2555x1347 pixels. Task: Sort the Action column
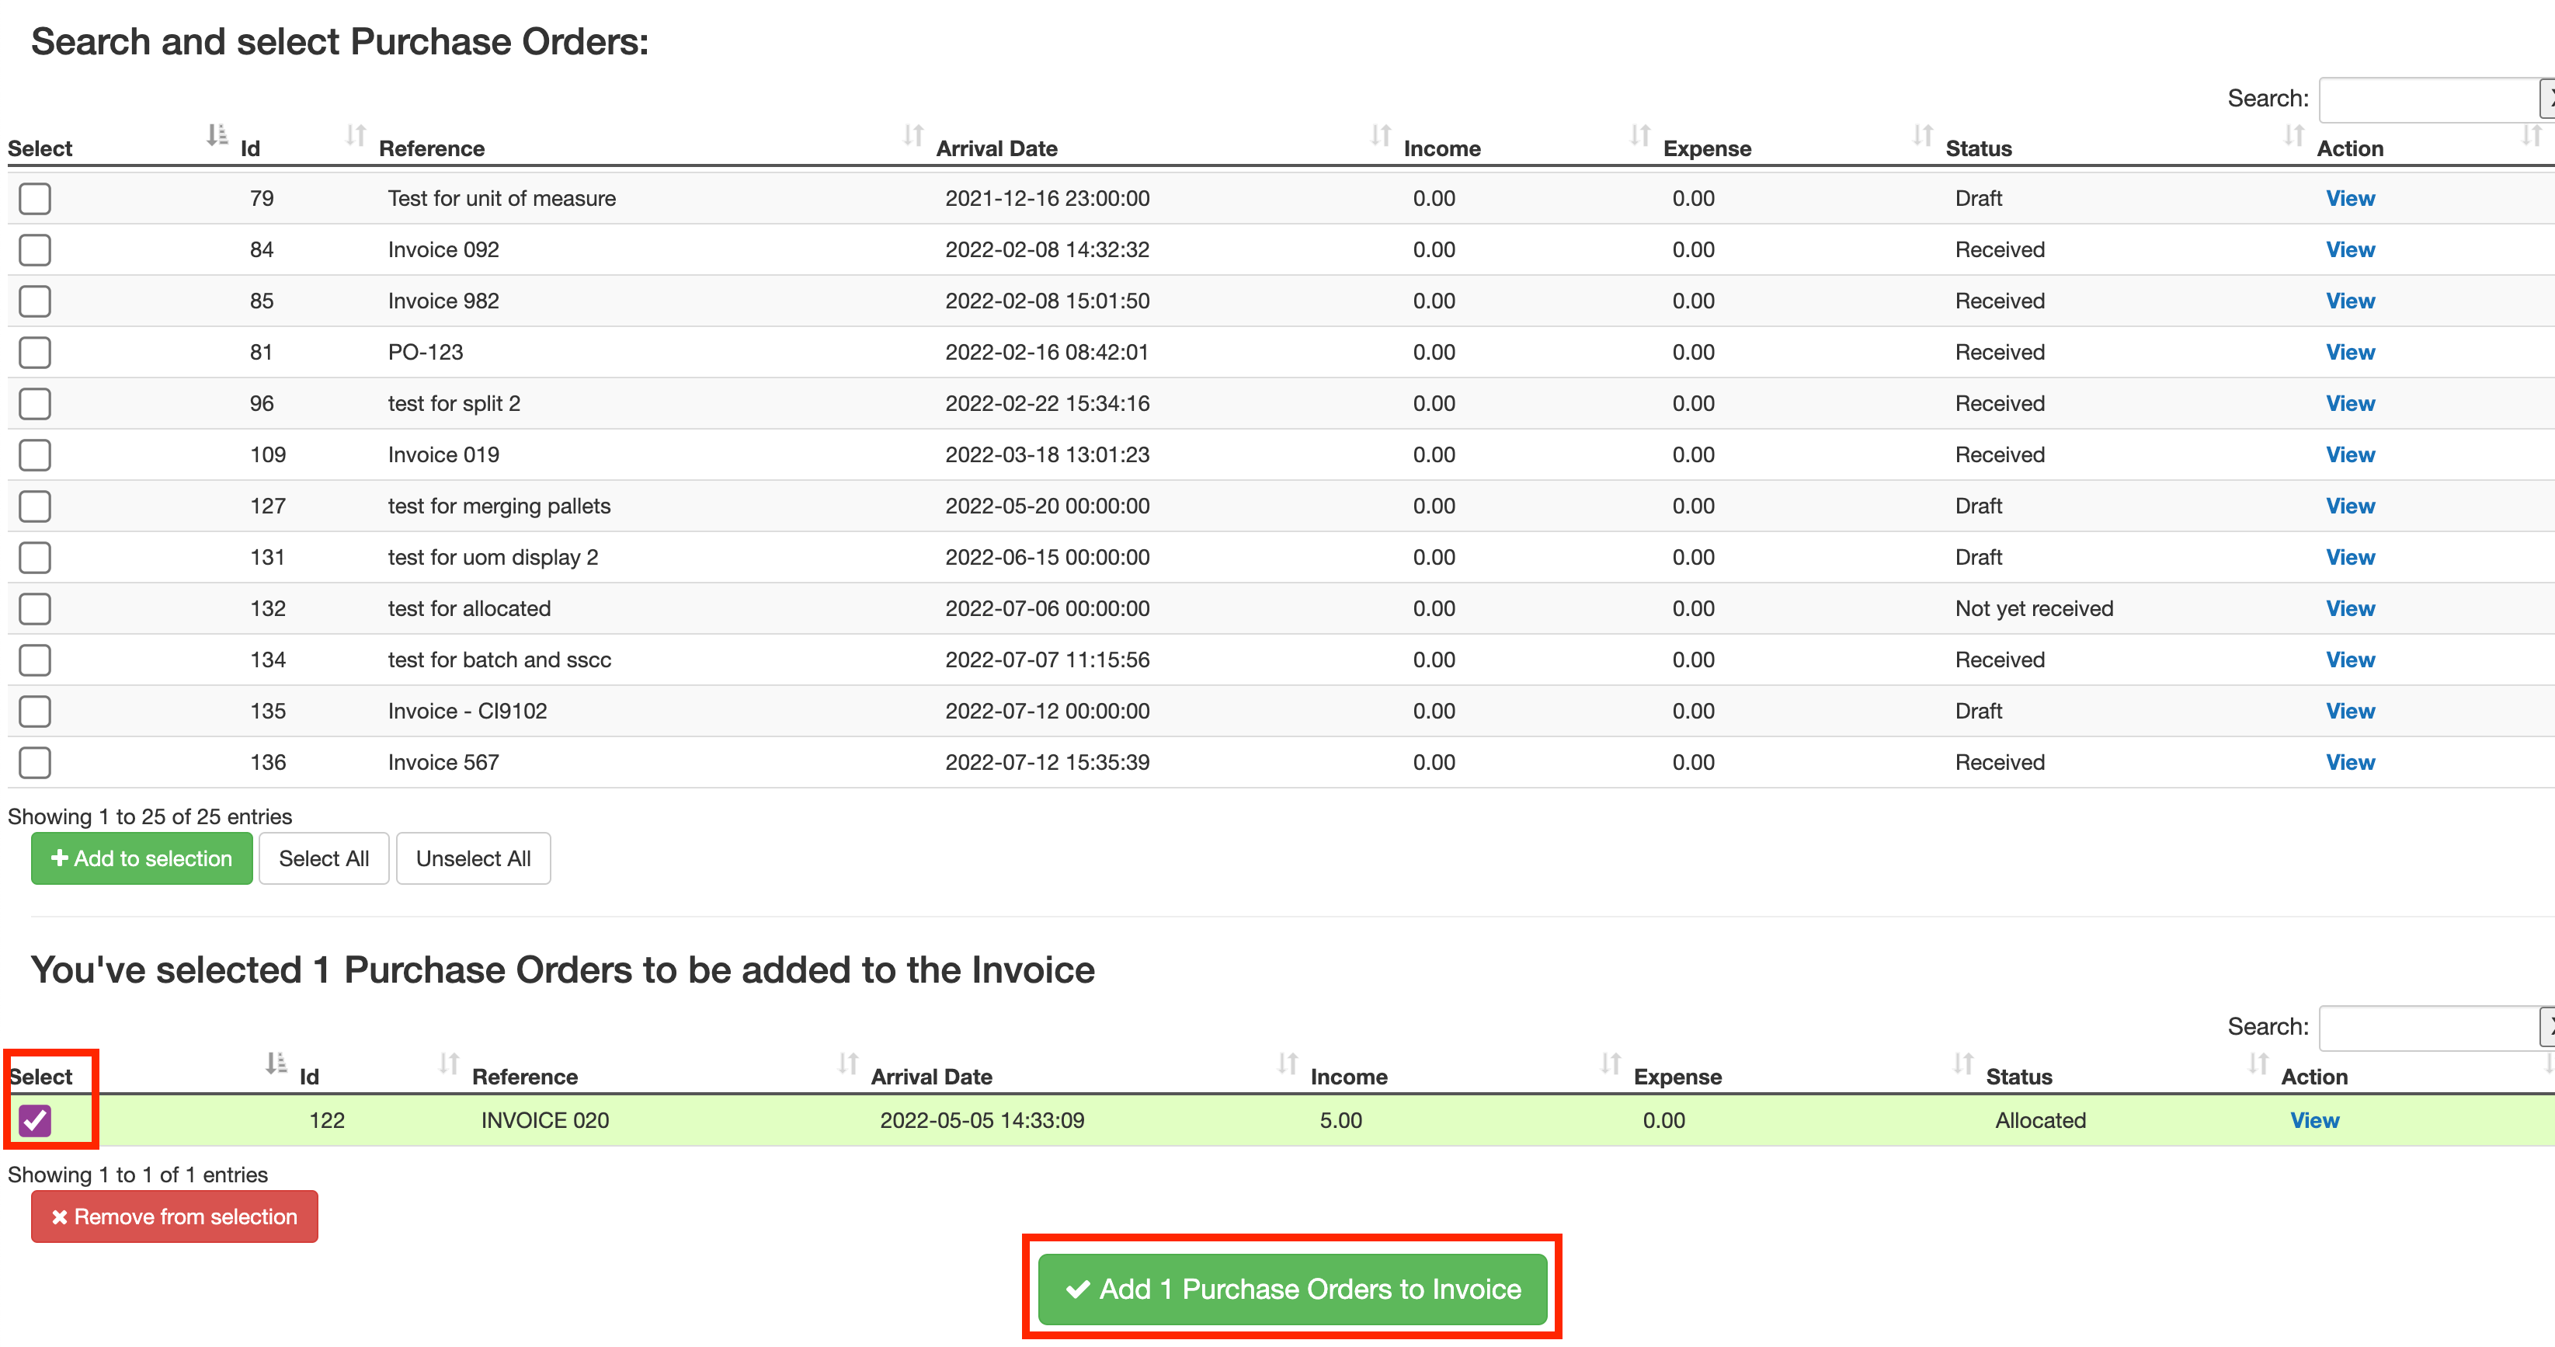click(2295, 137)
